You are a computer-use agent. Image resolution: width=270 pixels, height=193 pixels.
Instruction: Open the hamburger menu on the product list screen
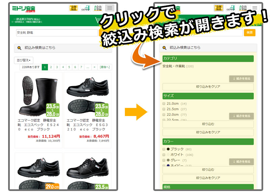coord(110,8)
